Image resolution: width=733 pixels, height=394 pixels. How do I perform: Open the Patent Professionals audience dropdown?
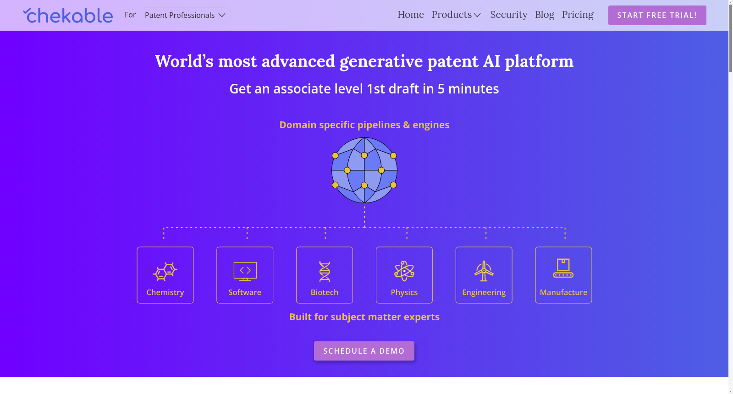pyautogui.click(x=185, y=15)
